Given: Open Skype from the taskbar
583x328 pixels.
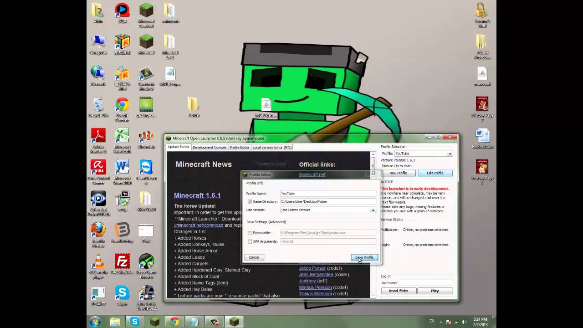Looking at the screenshot, I should point(135,322).
